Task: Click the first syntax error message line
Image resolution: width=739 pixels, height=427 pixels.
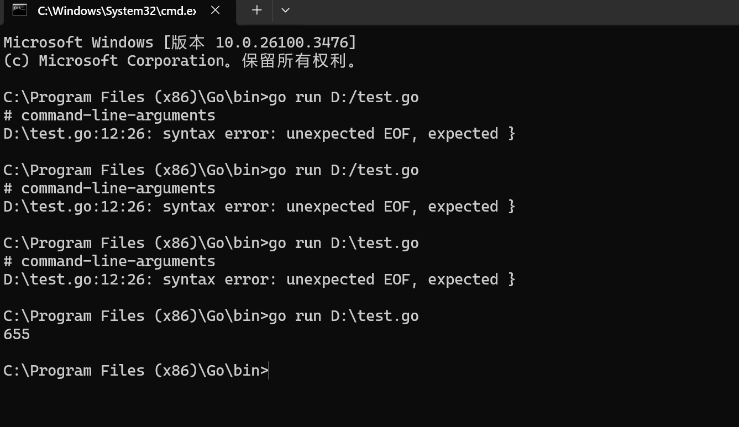Action: pos(260,134)
